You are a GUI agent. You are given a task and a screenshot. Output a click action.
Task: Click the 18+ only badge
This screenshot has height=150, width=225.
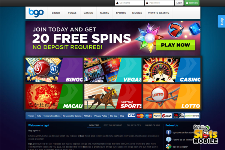(176, 116)
